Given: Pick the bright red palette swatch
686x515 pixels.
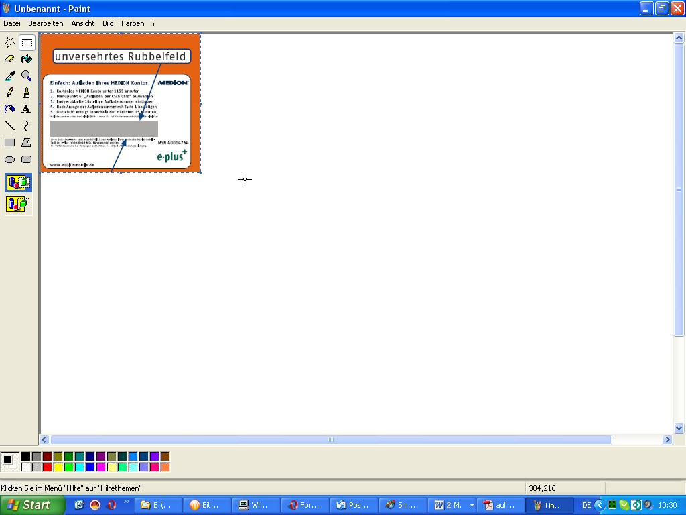Looking at the screenshot, I should [48, 467].
